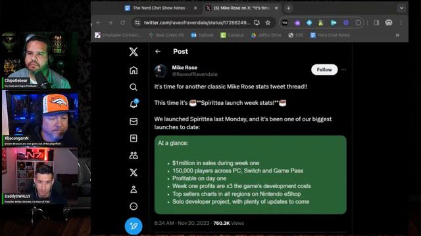Click the XbacongamN webcam feed
This screenshot has height=236, width=421.
tap(40, 118)
